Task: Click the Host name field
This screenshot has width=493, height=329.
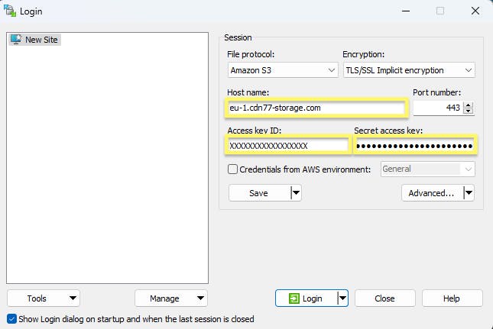Action: pos(316,108)
